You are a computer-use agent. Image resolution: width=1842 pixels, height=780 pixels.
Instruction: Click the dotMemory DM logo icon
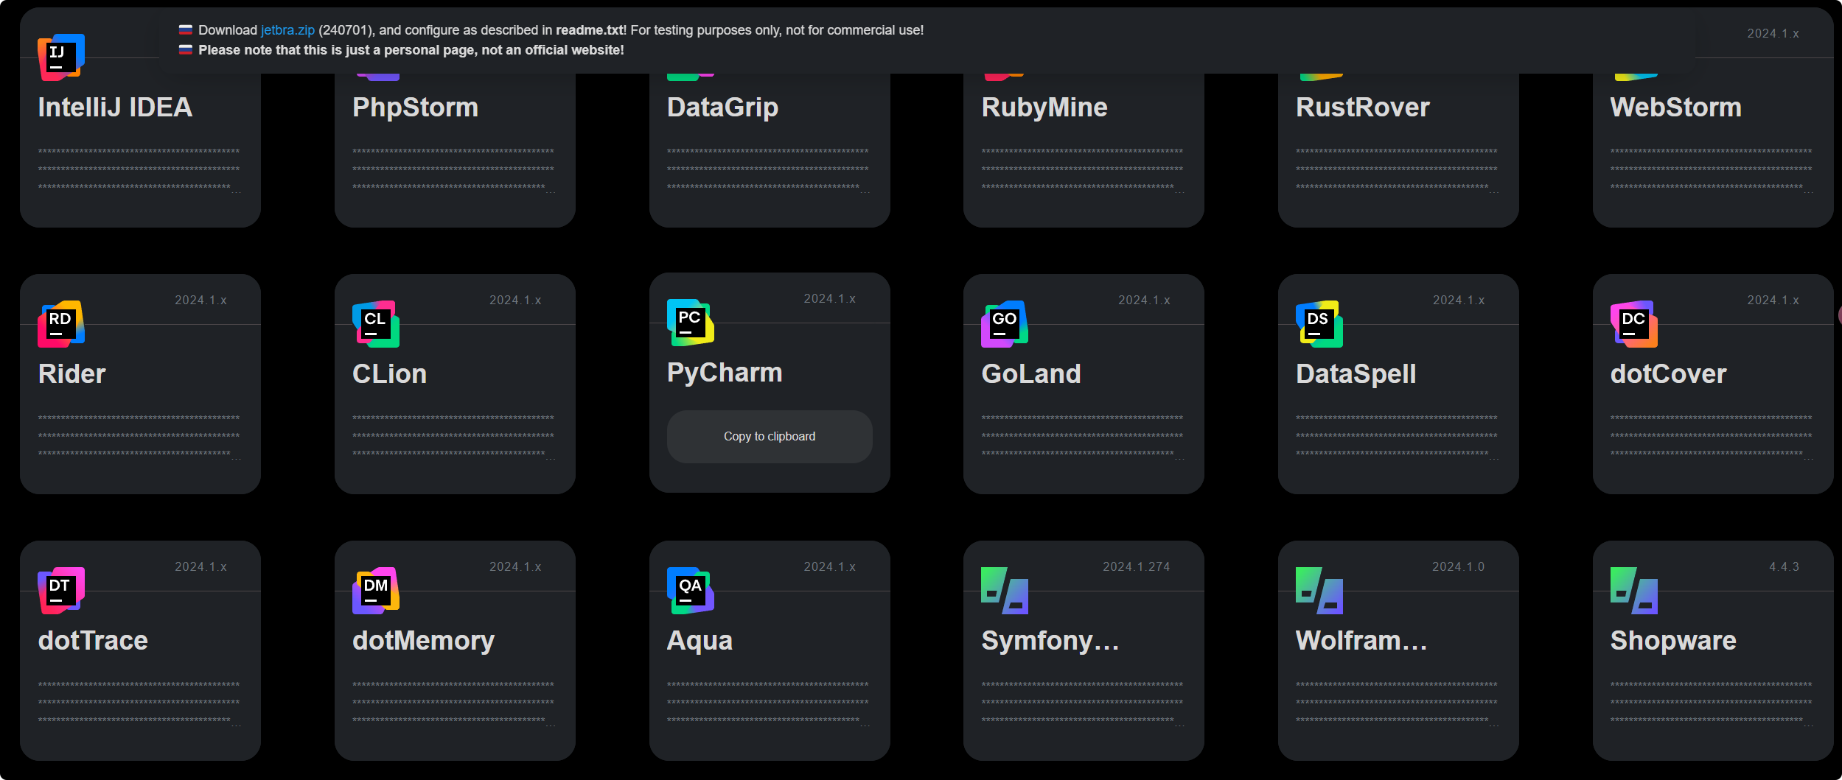coord(376,590)
